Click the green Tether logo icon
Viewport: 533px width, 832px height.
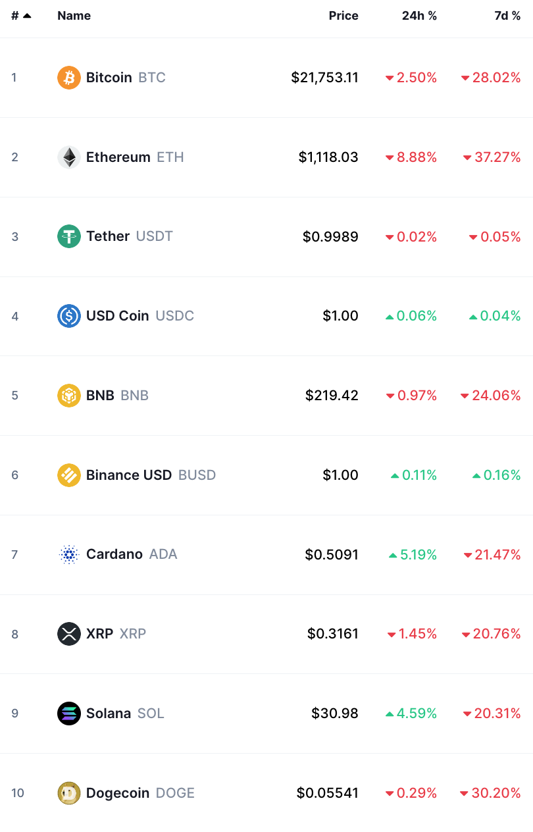[69, 236]
